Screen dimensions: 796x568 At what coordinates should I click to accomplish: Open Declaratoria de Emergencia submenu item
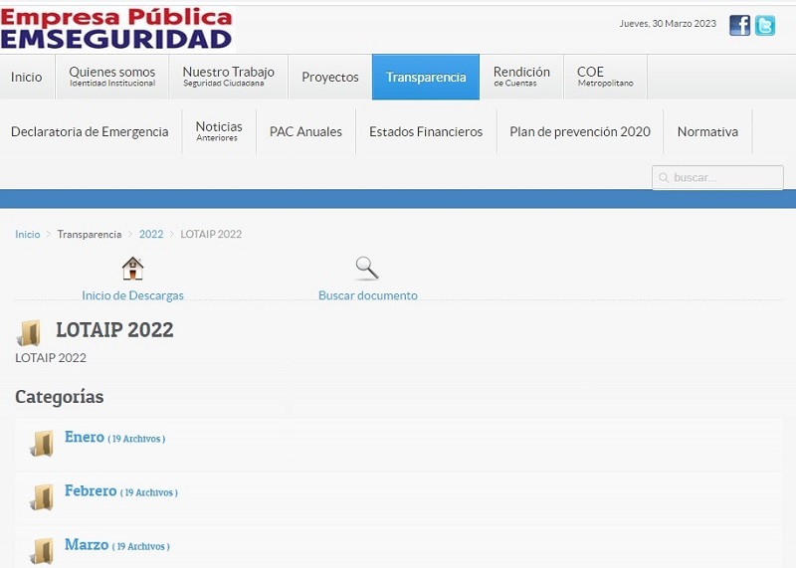point(90,132)
